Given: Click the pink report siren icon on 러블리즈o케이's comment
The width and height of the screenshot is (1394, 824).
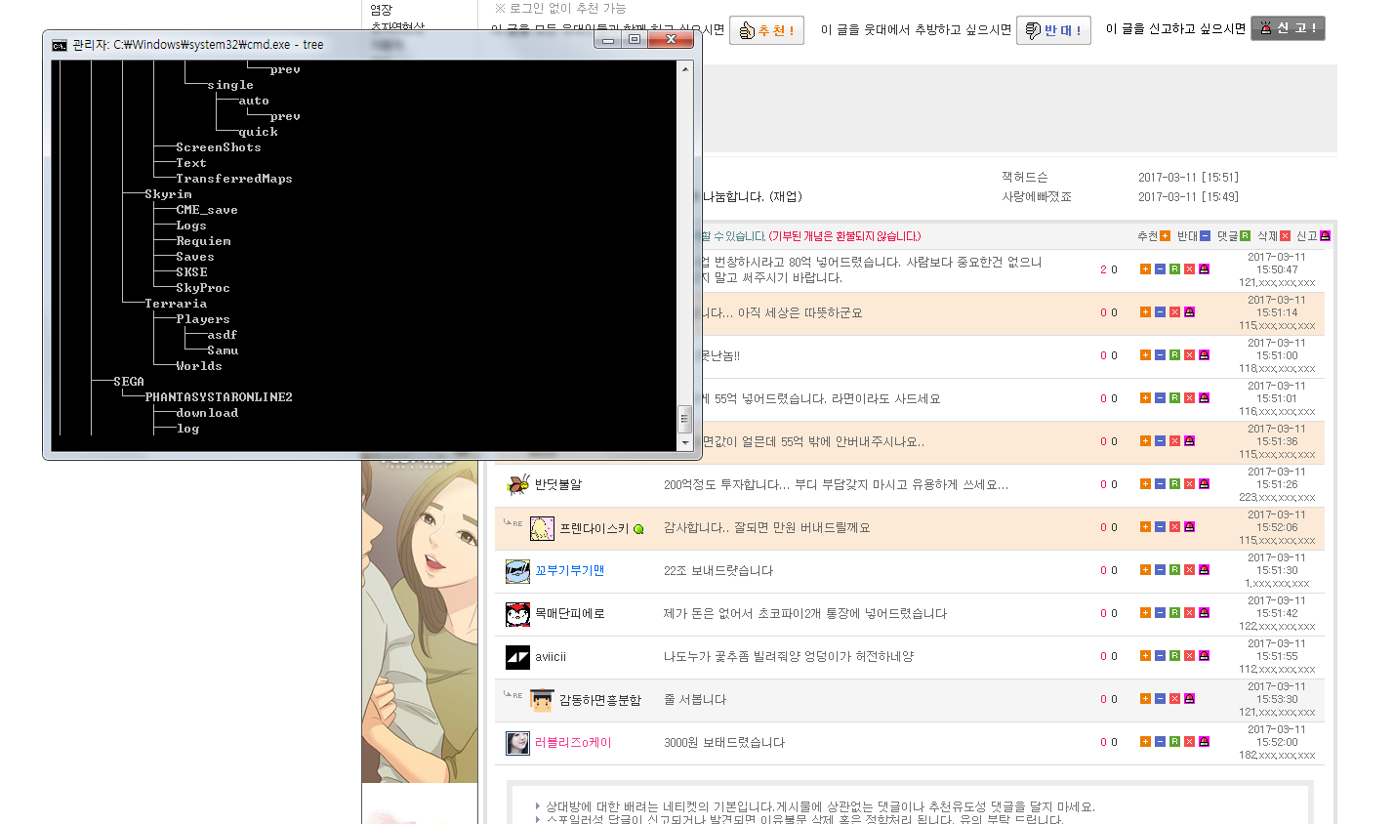Looking at the screenshot, I should [x=1204, y=742].
